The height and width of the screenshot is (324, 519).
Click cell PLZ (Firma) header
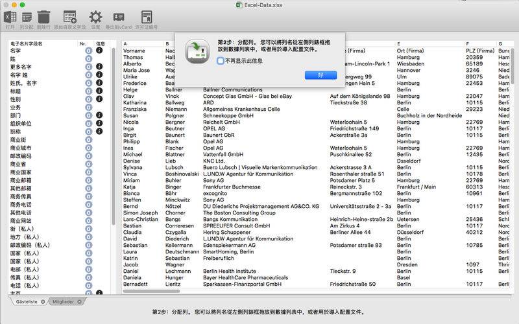coord(480,51)
